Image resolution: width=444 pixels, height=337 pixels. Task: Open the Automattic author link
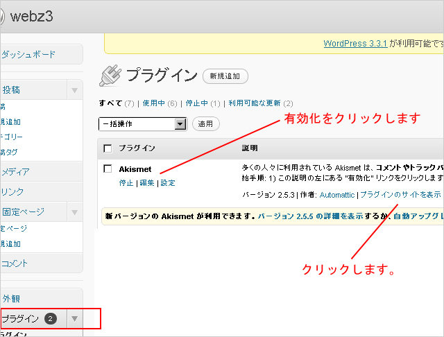click(337, 195)
